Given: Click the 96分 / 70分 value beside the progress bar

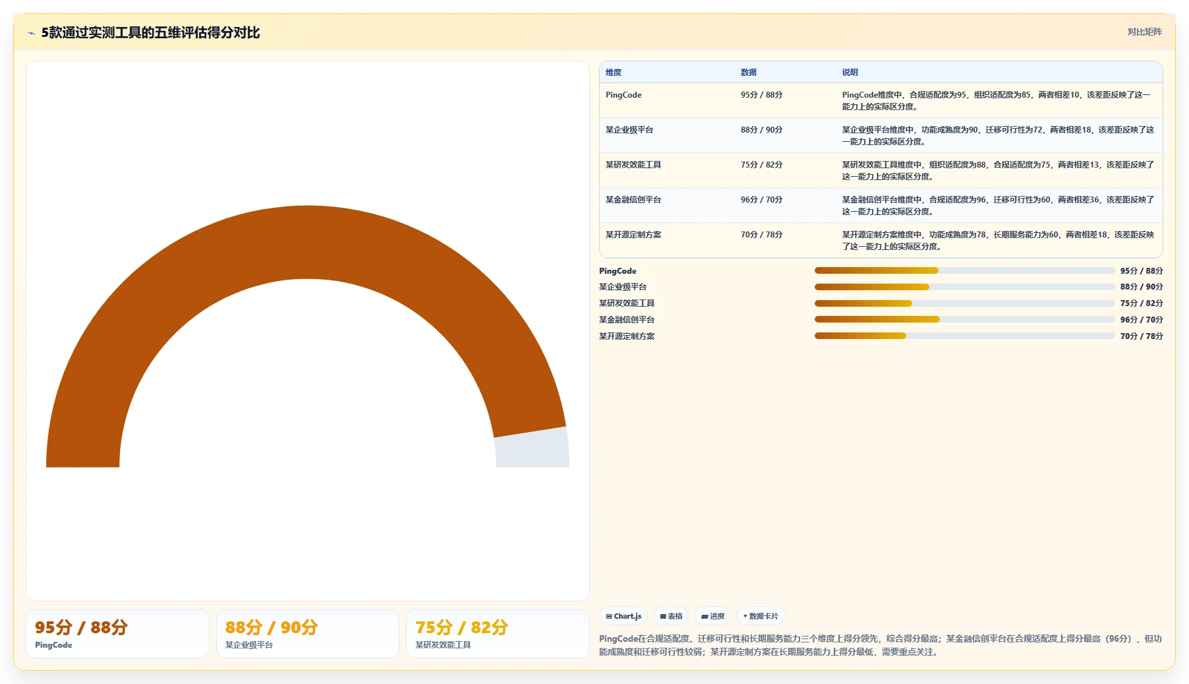Looking at the screenshot, I should pyautogui.click(x=1142, y=320).
